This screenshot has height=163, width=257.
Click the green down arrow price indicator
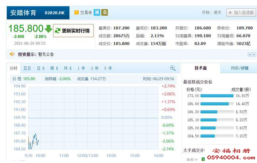49,29
